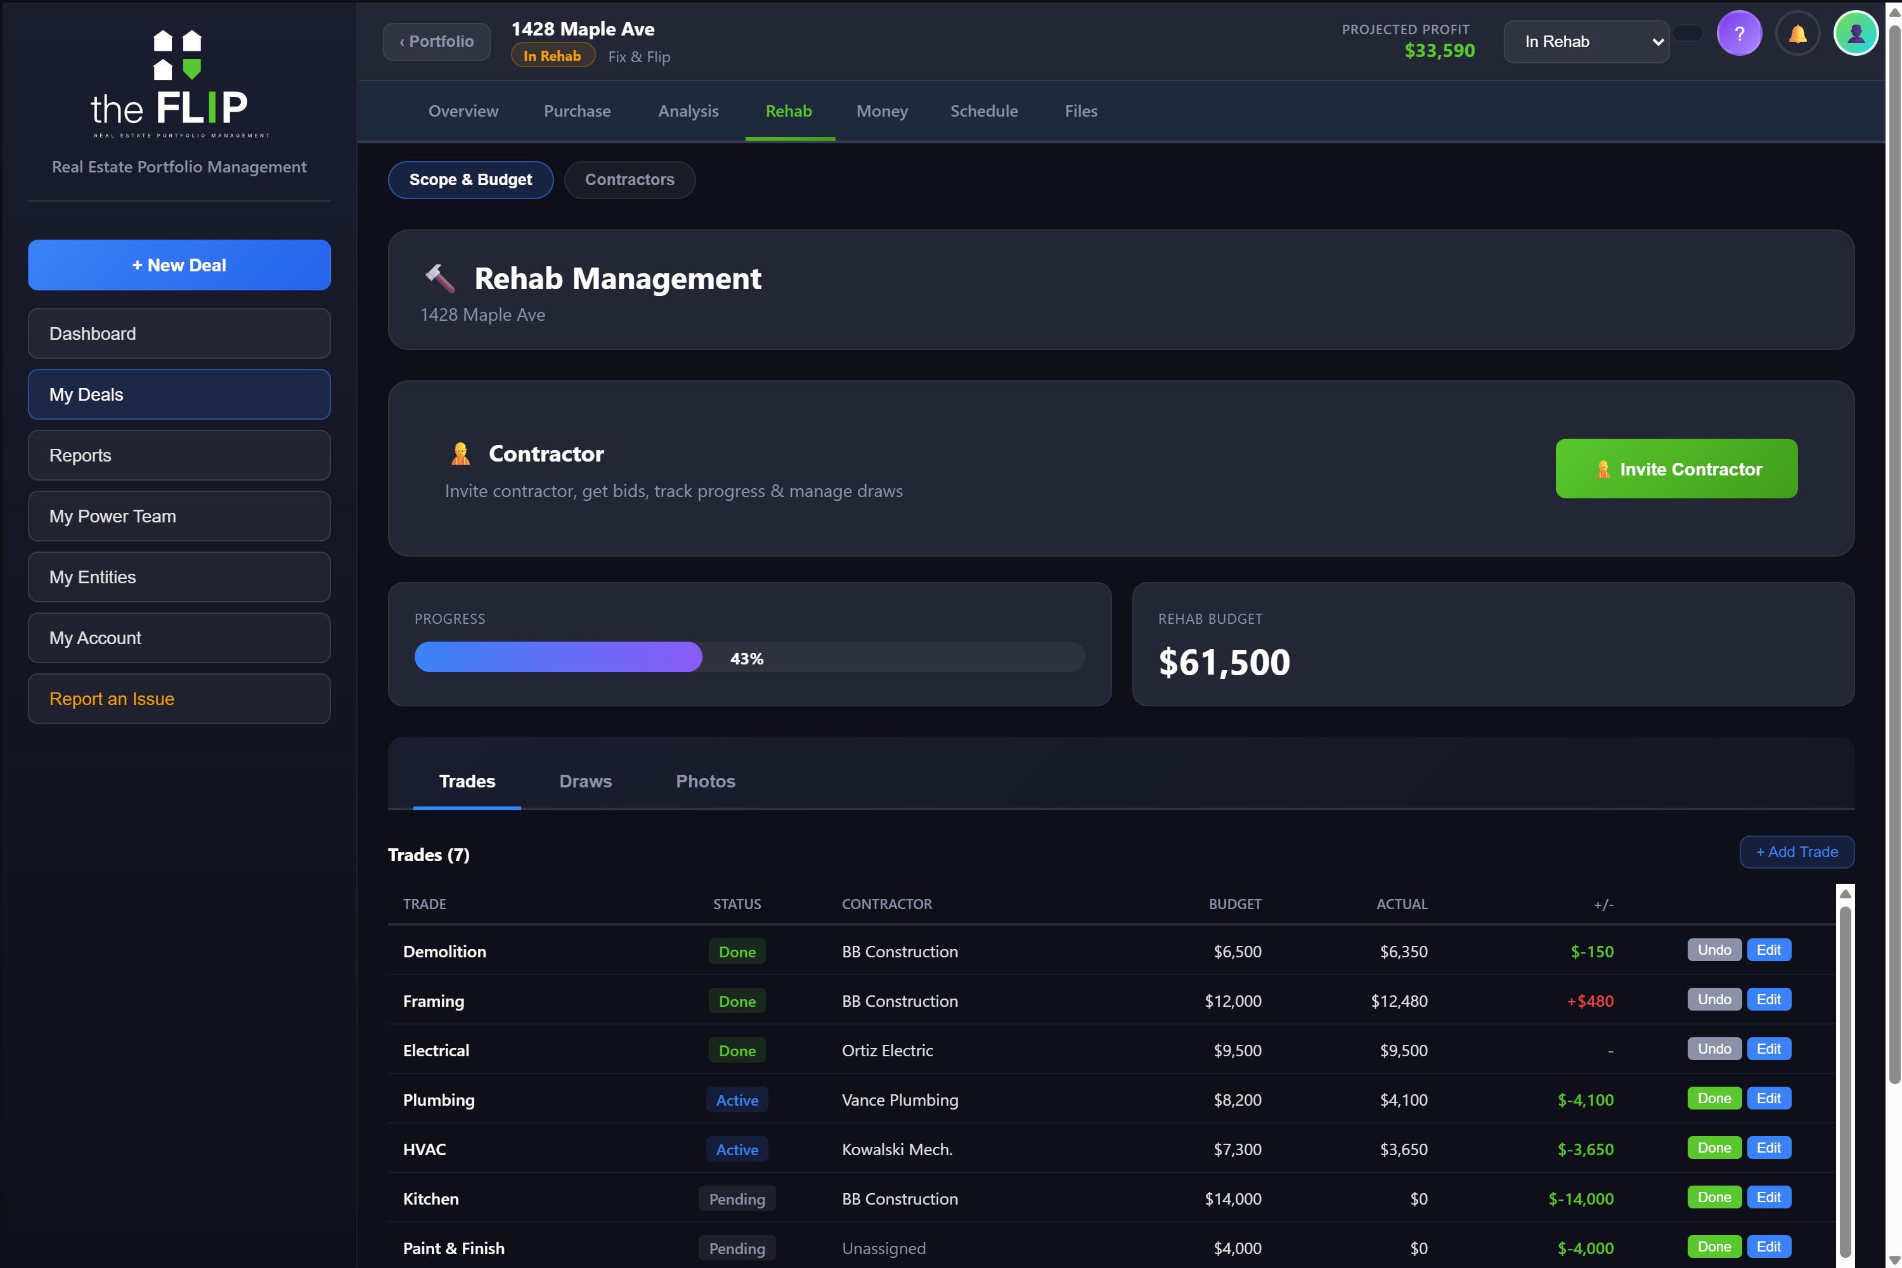1902x1268 pixels.
Task: Click Kowalski Mech. contractor name
Action: (x=897, y=1149)
